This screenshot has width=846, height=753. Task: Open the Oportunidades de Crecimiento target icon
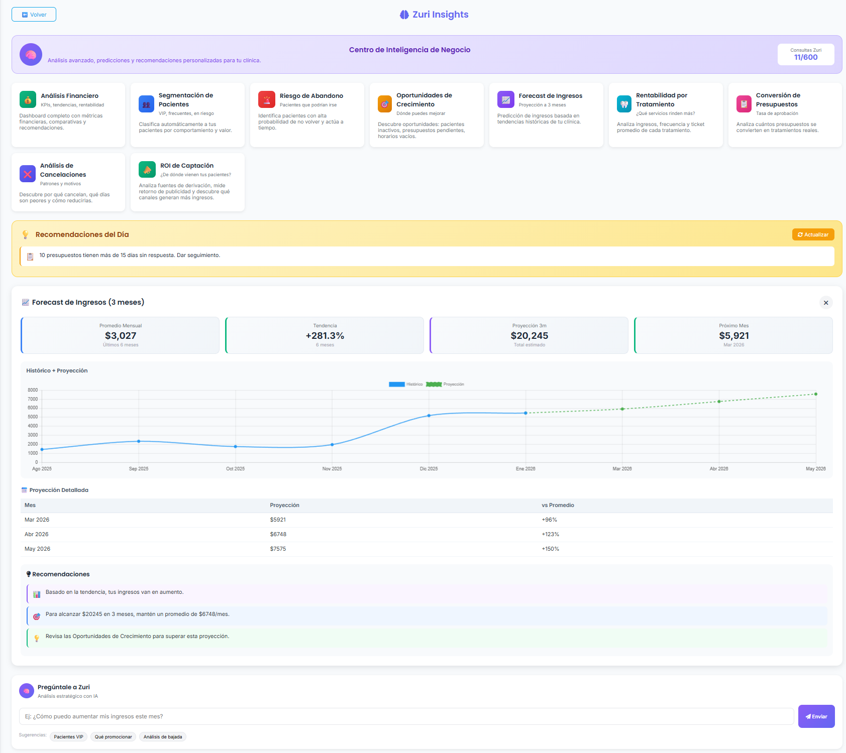(x=385, y=104)
